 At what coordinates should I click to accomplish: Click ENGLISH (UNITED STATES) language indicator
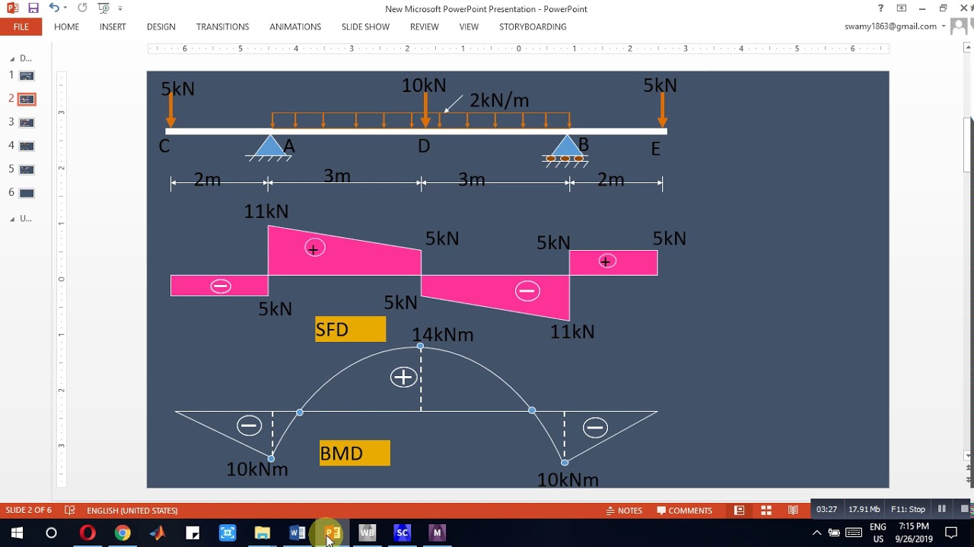[x=132, y=511]
